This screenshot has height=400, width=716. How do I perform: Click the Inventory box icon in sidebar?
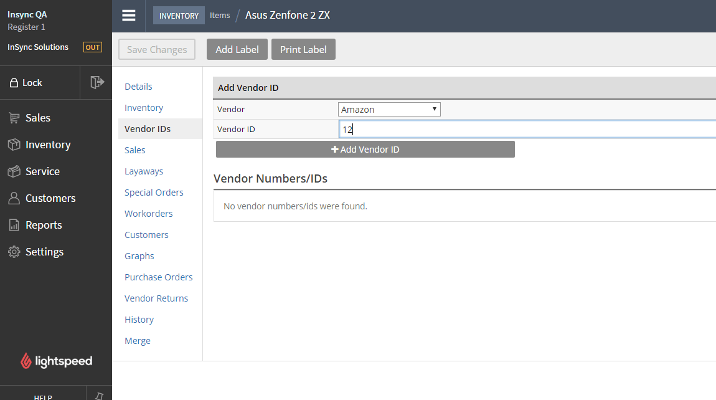[x=14, y=145]
